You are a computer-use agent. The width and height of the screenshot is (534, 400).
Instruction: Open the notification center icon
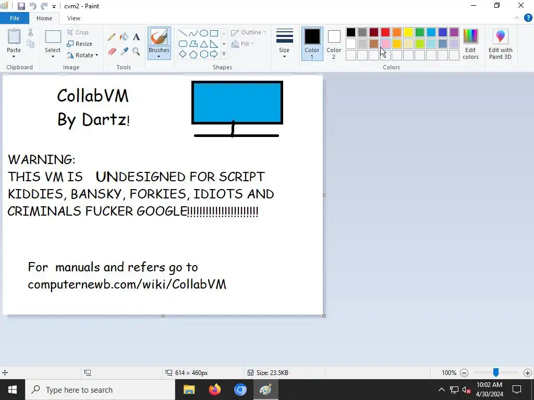pyautogui.click(x=517, y=390)
